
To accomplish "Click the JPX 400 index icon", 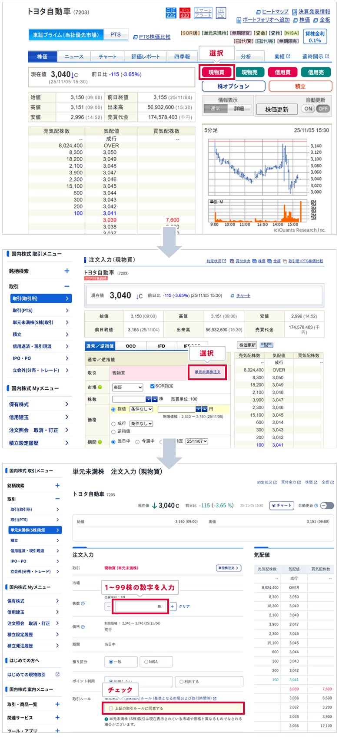I will click(x=185, y=13).
